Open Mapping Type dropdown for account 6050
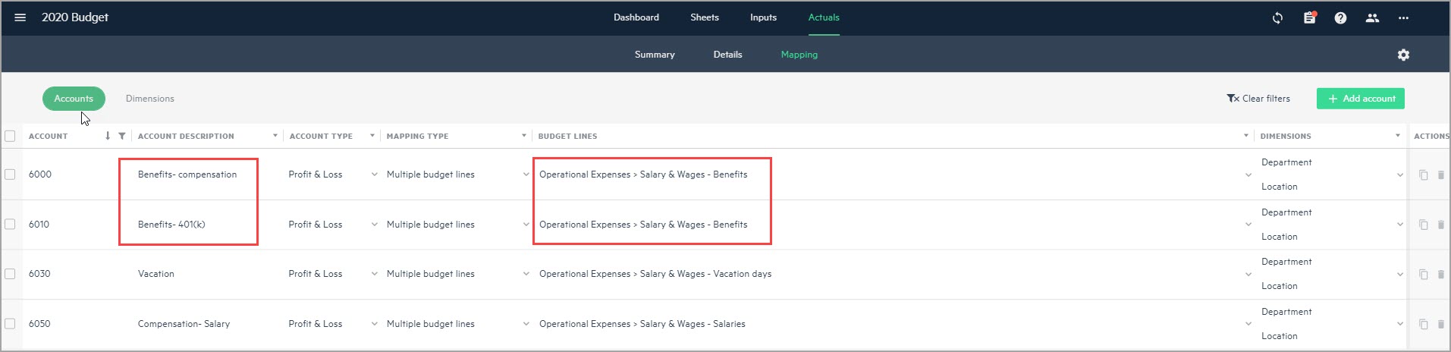Viewport: 1451px width, 352px height. point(526,324)
